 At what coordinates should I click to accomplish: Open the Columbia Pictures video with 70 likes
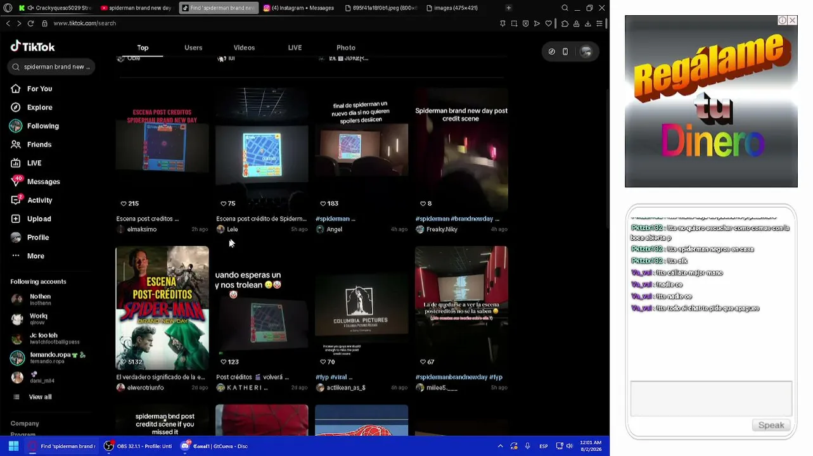tap(362, 308)
